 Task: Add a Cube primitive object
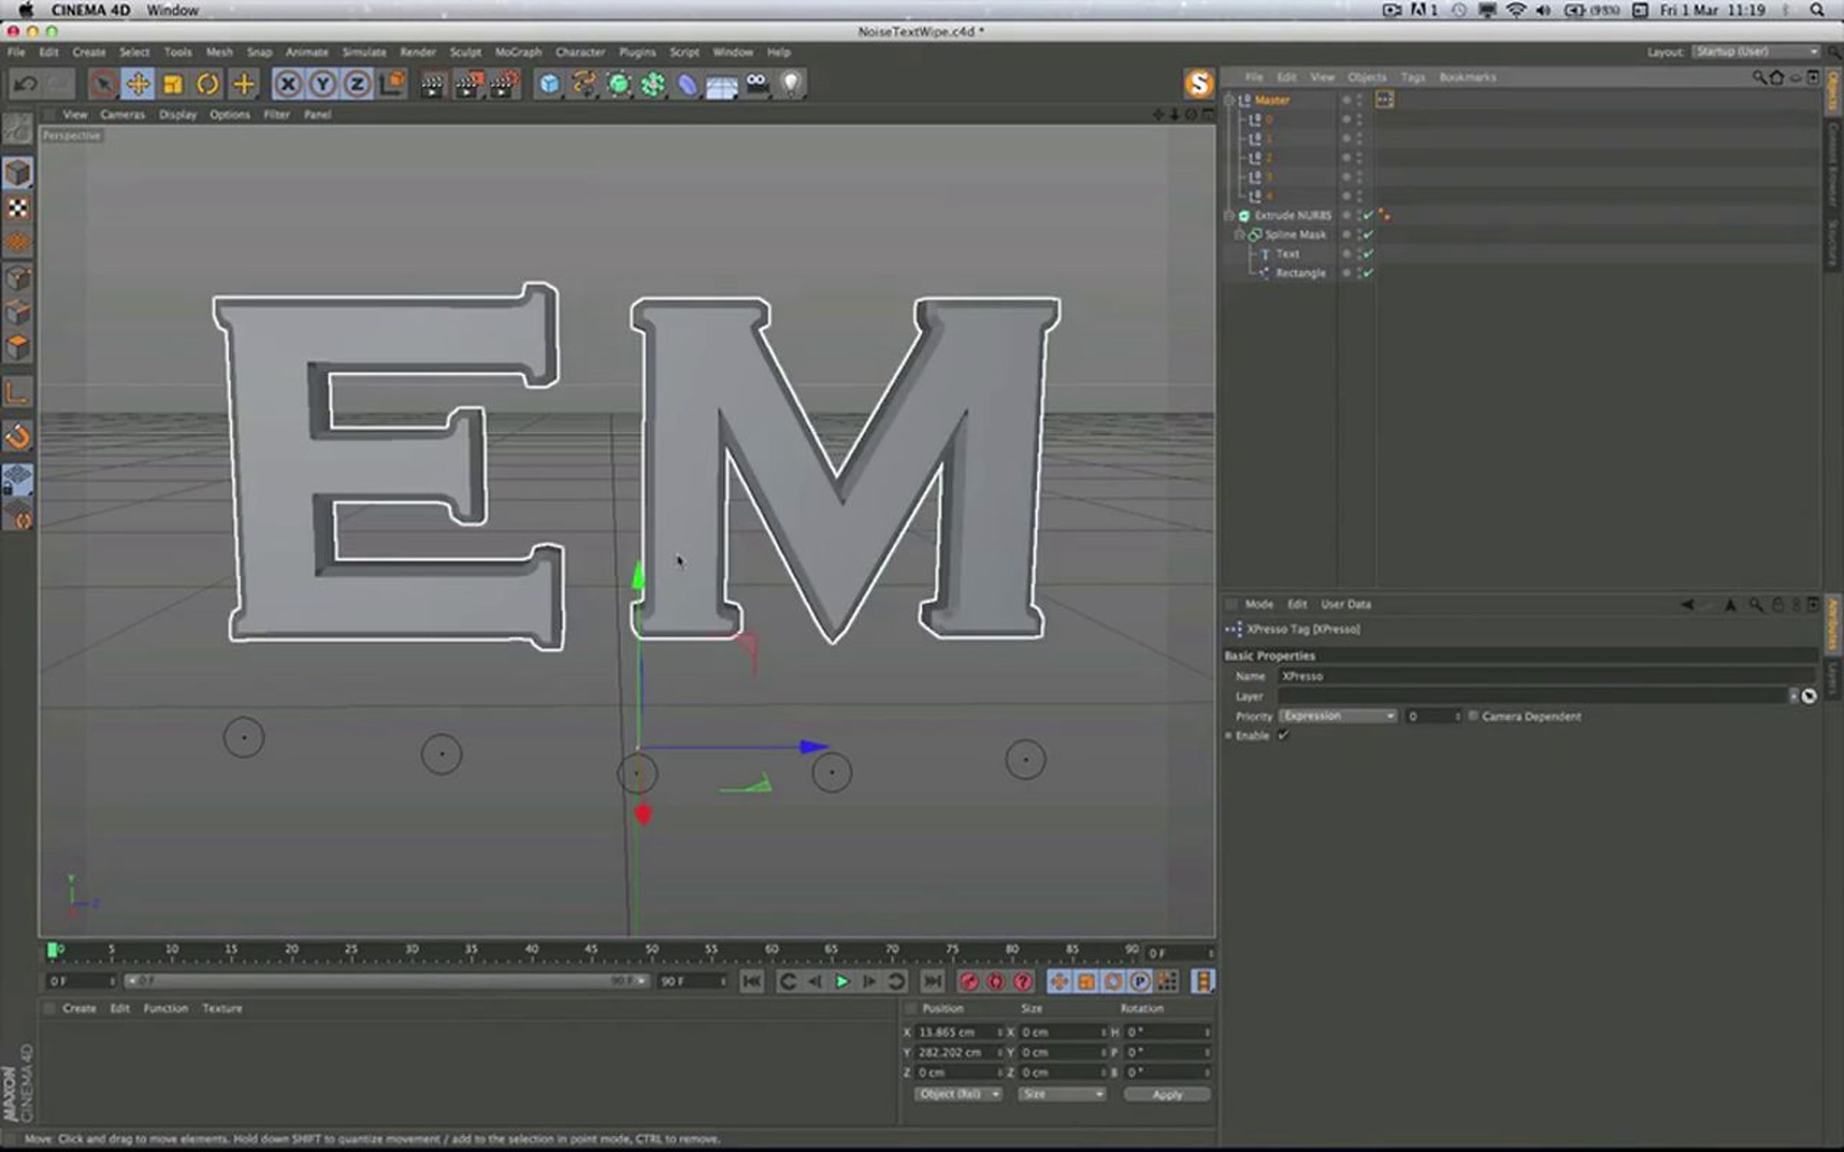(549, 84)
